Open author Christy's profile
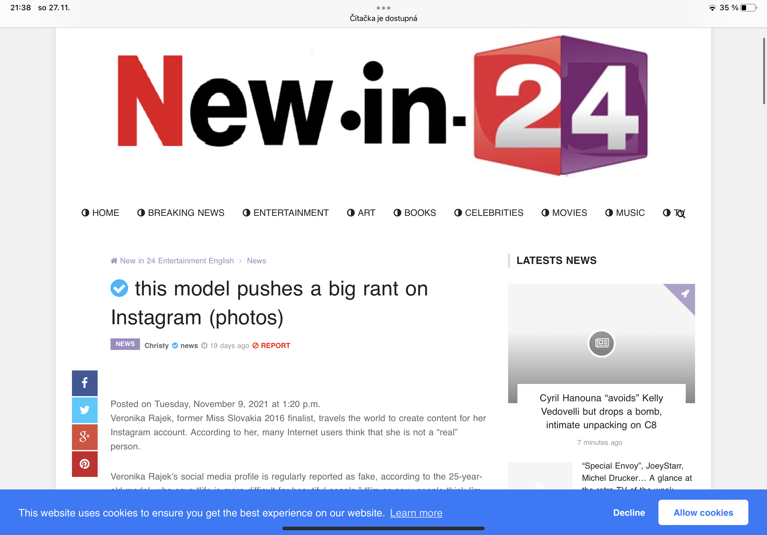The height and width of the screenshot is (535, 767). tap(156, 345)
